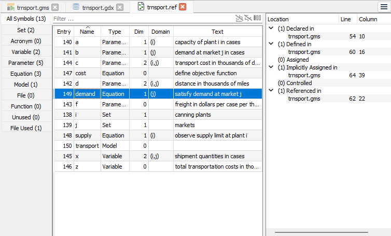Sort table by Name column header
The width and height of the screenshot is (391, 236).
tap(87, 32)
